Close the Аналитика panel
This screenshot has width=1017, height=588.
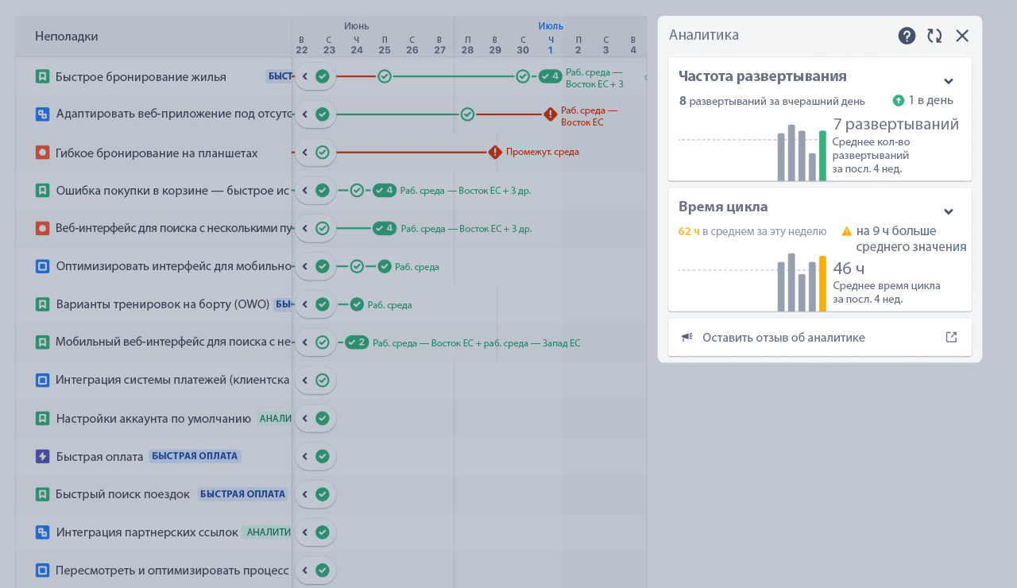tap(962, 36)
